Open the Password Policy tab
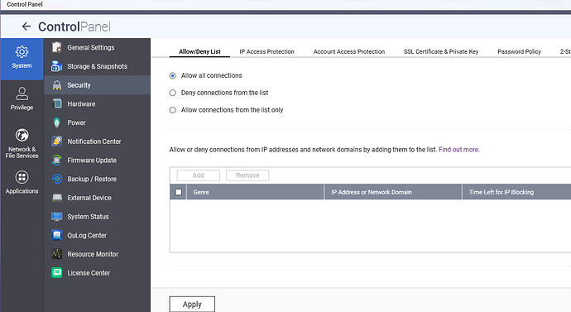This screenshot has height=312, width=571. click(520, 51)
